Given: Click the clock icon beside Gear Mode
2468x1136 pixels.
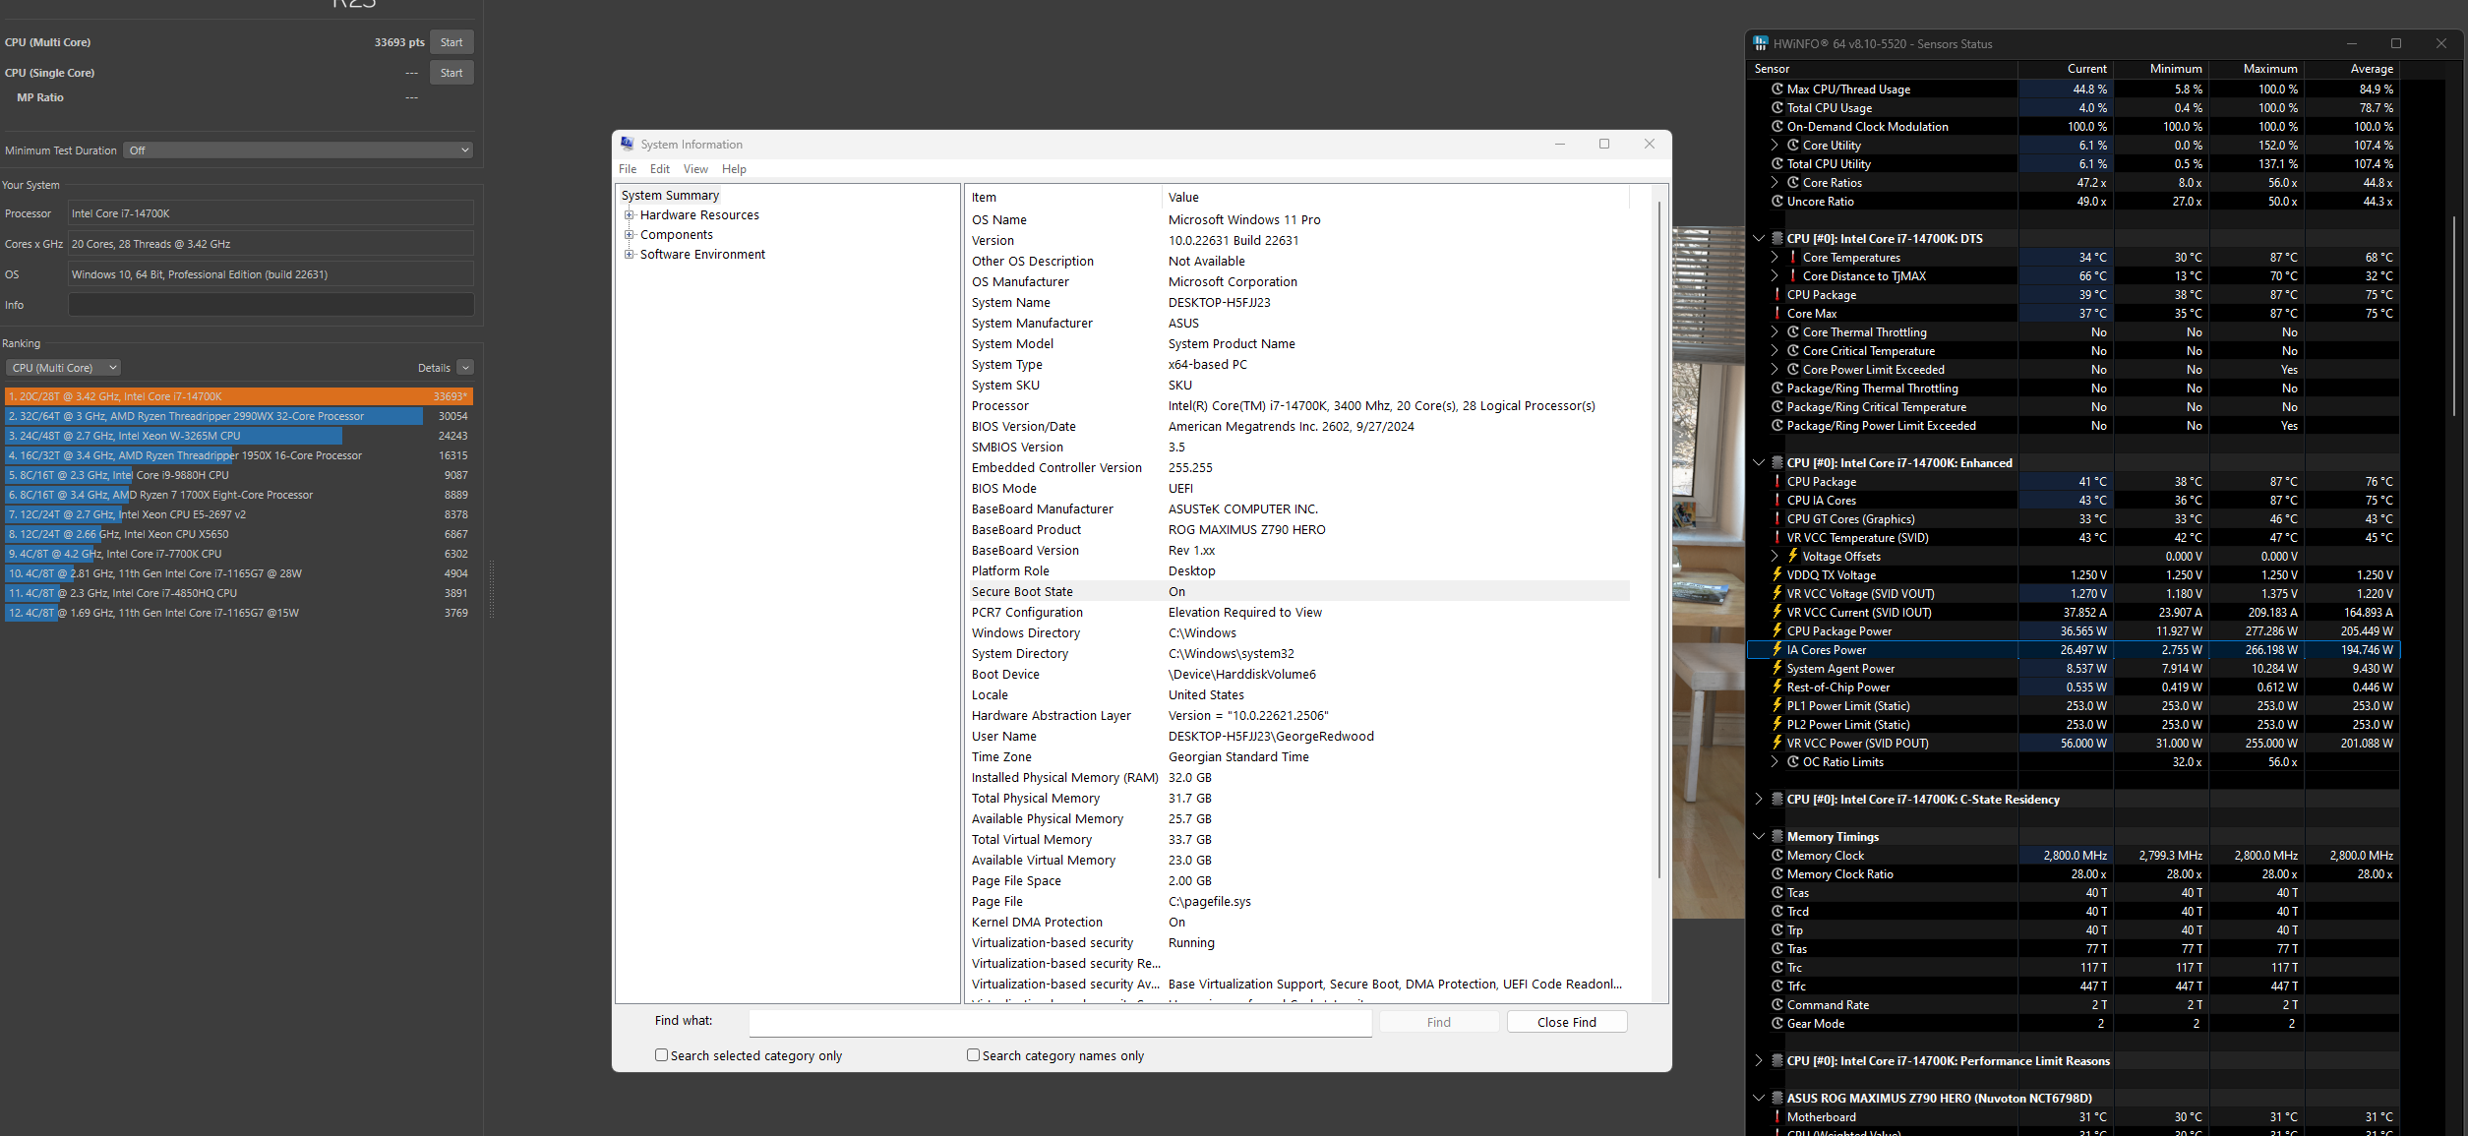Looking at the screenshot, I should point(1777,1023).
